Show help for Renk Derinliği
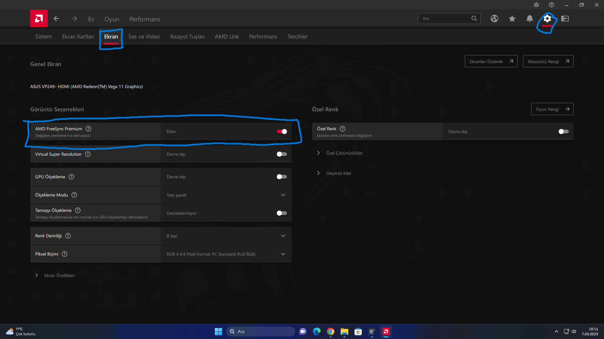 click(68, 236)
